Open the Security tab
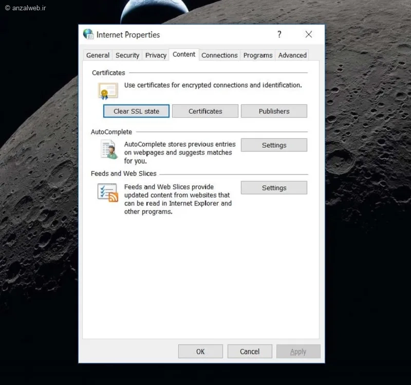The height and width of the screenshot is (385, 411). point(127,56)
